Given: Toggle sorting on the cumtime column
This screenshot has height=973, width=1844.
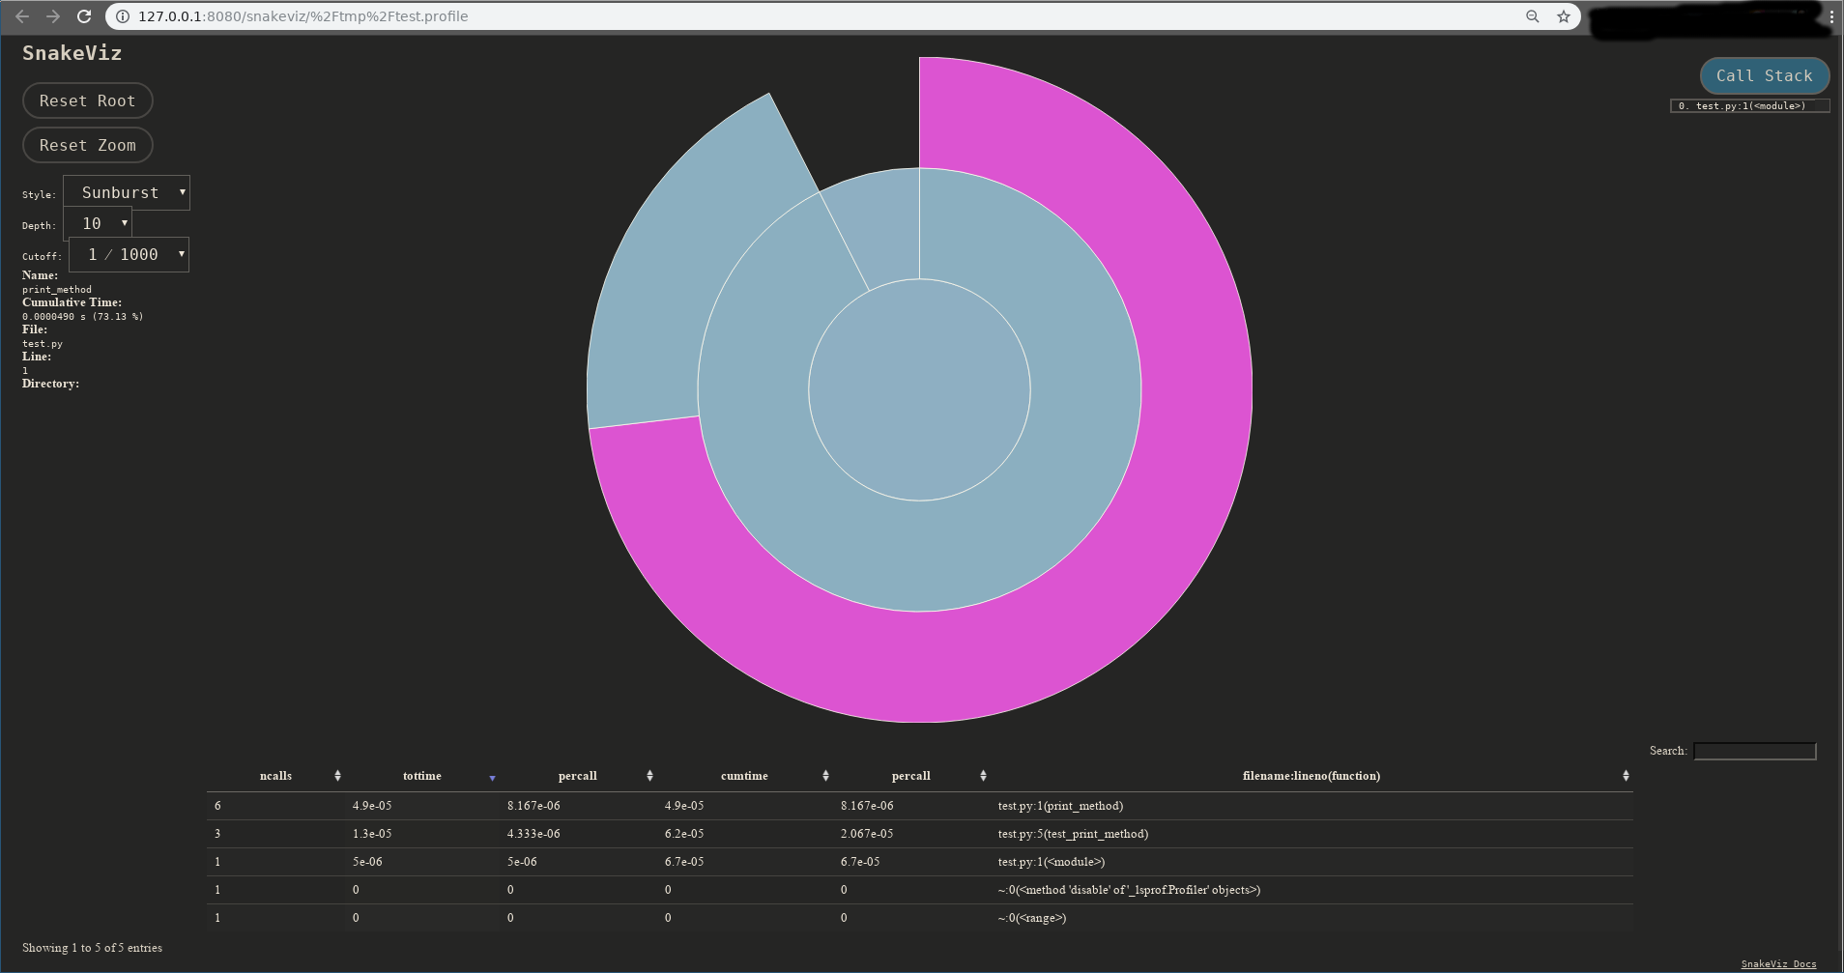Looking at the screenshot, I should [x=824, y=774].
